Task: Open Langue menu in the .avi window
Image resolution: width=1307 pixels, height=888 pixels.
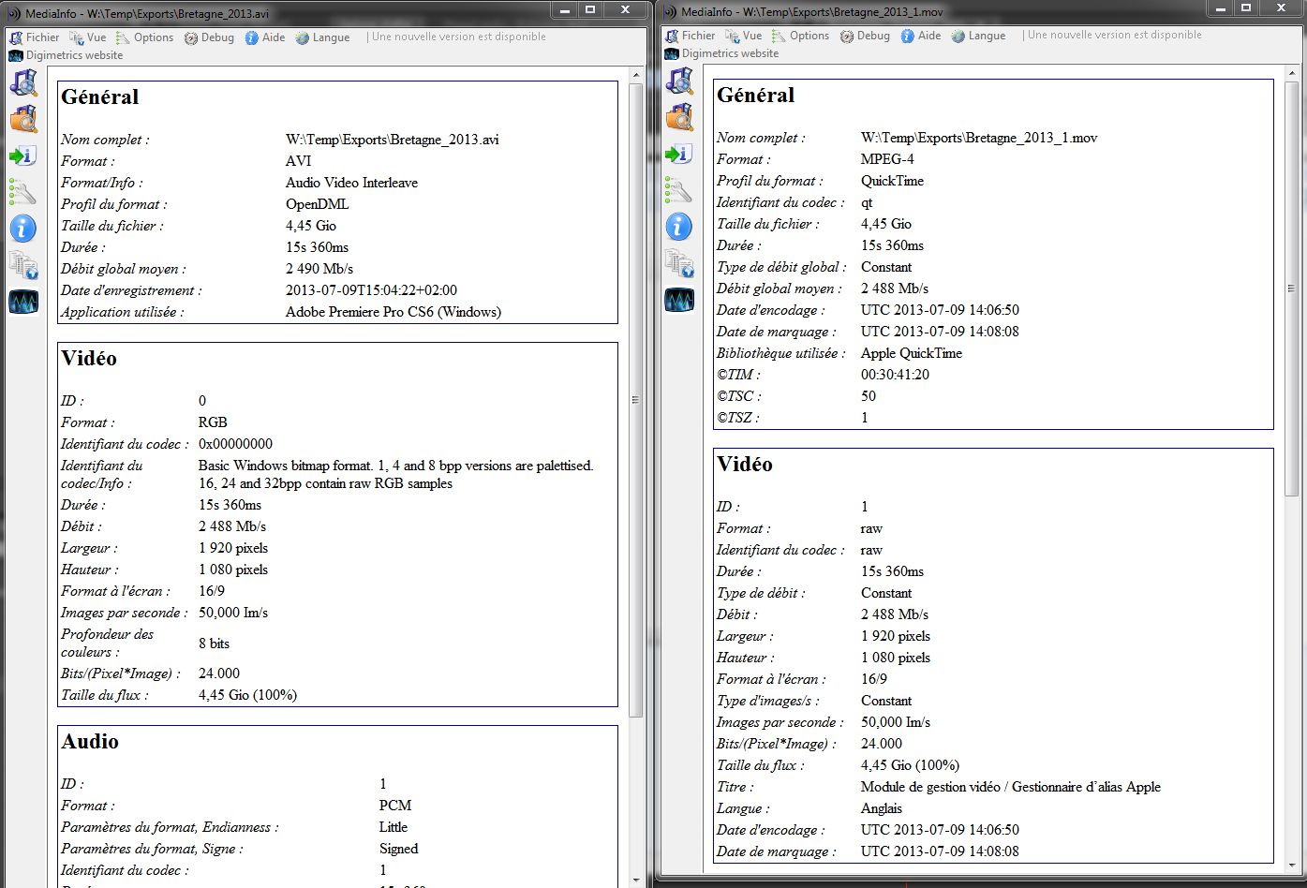Action: click(x=322, y=37)
